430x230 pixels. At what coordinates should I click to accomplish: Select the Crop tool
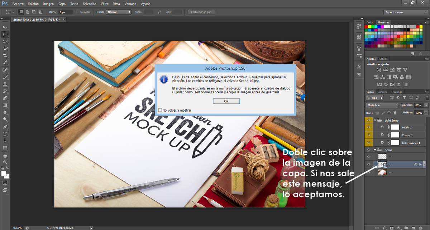pos(5,55)
